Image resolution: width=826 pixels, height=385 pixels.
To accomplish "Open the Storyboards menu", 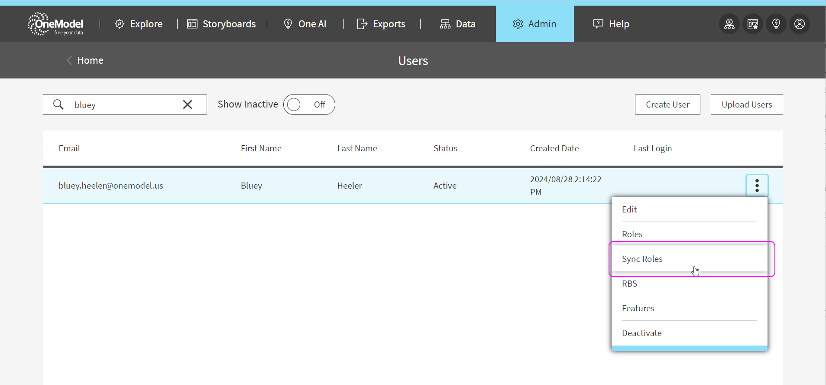I will pos(221,24).
